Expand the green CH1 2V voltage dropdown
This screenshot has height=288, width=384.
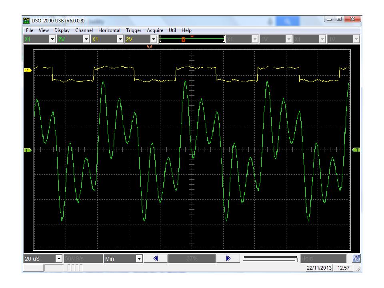(x=86, y=39)
